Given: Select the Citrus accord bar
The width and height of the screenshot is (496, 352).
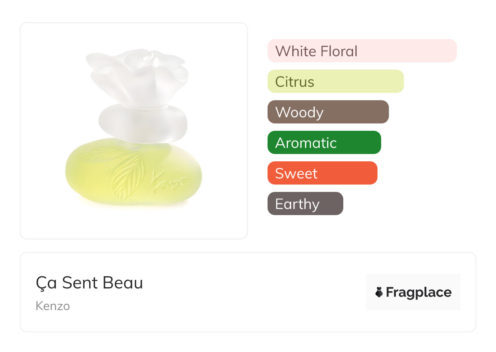Looking at the screenshot, I should click(x=335, y=81).
